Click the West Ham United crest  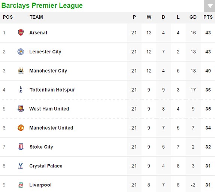21,109
